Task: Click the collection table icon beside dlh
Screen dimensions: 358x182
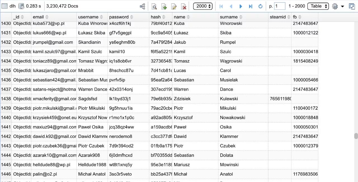Action: click(4, 6)
